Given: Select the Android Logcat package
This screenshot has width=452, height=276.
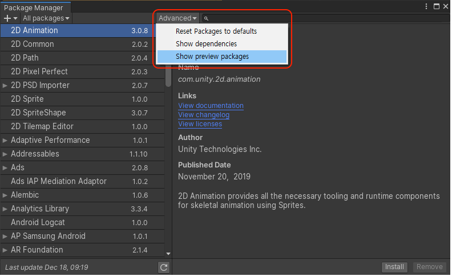Looking at the screenshot, I should point(82,223).
